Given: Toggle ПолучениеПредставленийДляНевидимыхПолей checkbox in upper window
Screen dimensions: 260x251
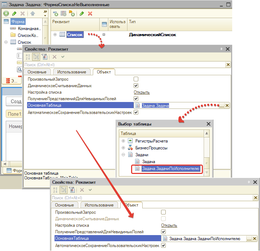Looking at the screenshot, I should click(136, 98).
